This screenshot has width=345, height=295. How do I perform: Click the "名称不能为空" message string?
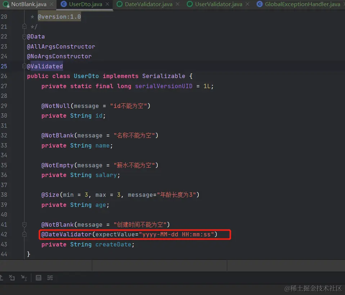pyautogui.click(x=134, y=135)
